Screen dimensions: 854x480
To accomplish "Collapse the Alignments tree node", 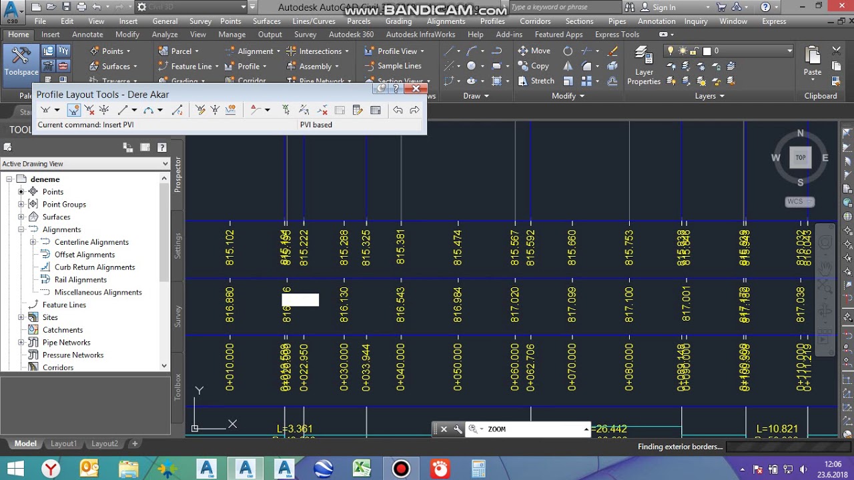I will coord(21,229).
